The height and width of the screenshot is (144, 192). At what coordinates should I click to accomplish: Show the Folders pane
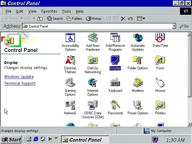tap(74, 19)
